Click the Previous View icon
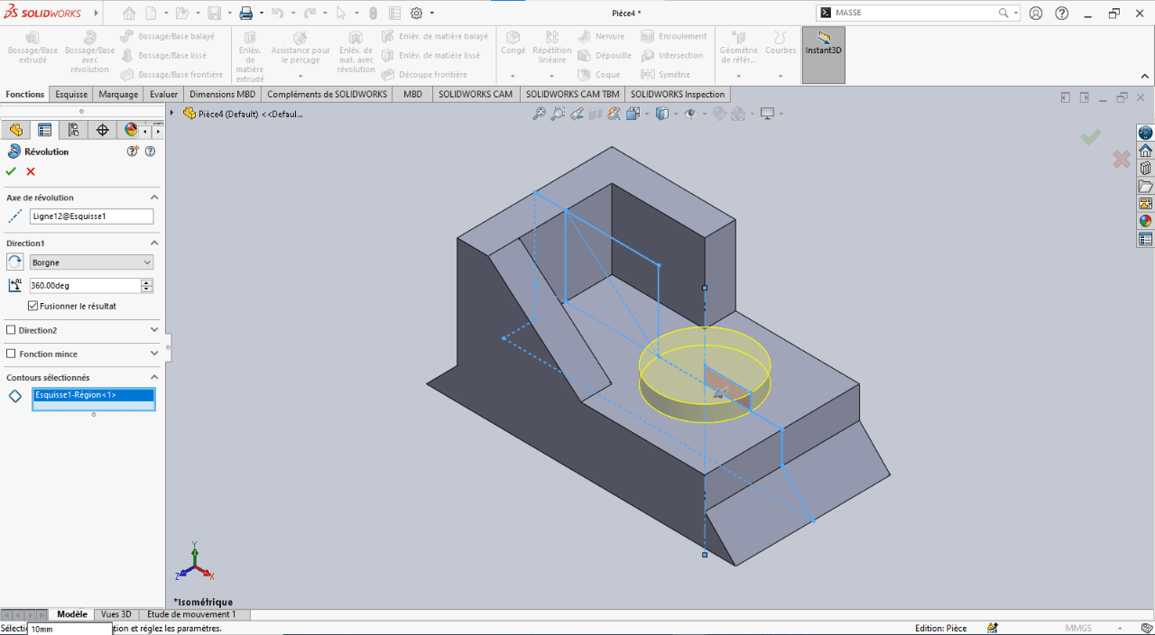Viewport: 1155px width, 635px height. [x=577, y=114]
